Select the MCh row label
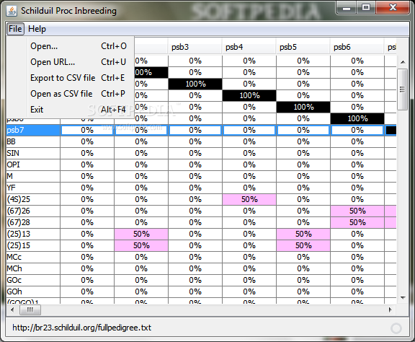The image size is (415, 342). tap(33, 268)
